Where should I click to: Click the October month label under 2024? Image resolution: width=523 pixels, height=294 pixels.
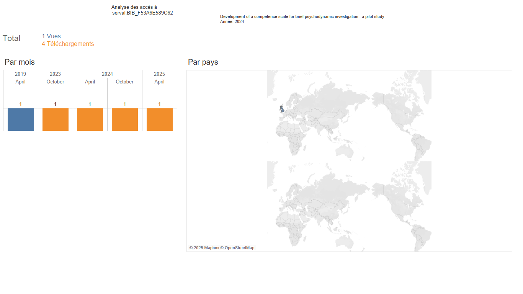(x=125, y=82)
